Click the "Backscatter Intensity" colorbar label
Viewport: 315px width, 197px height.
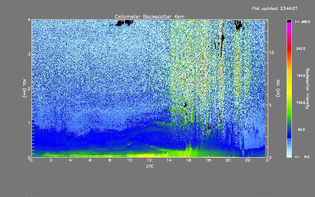[308, 89]
